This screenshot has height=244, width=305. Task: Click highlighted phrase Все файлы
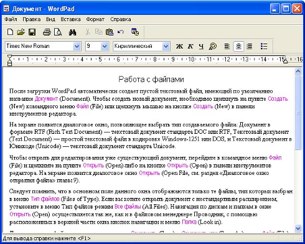[x=128, y=207]
